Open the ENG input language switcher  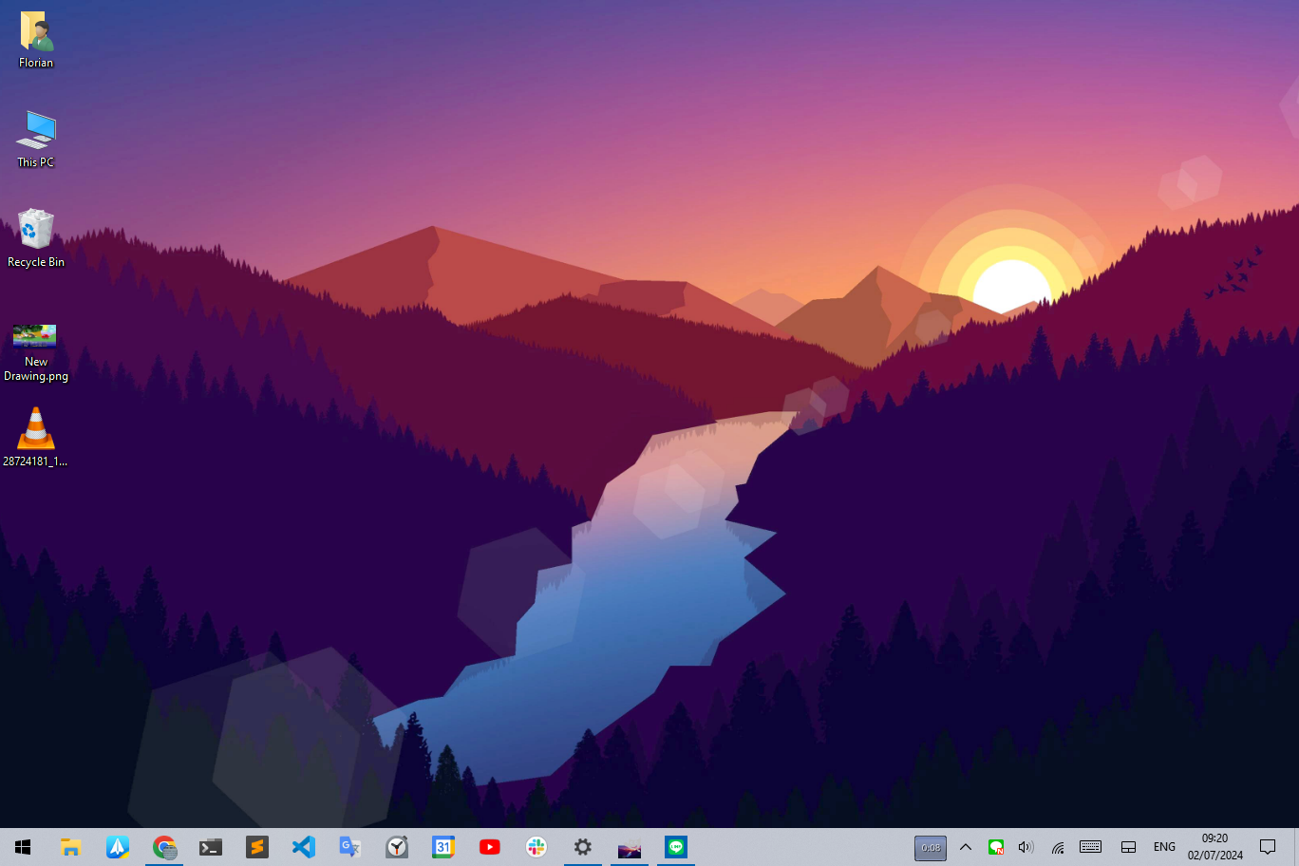click(1164, 847)
